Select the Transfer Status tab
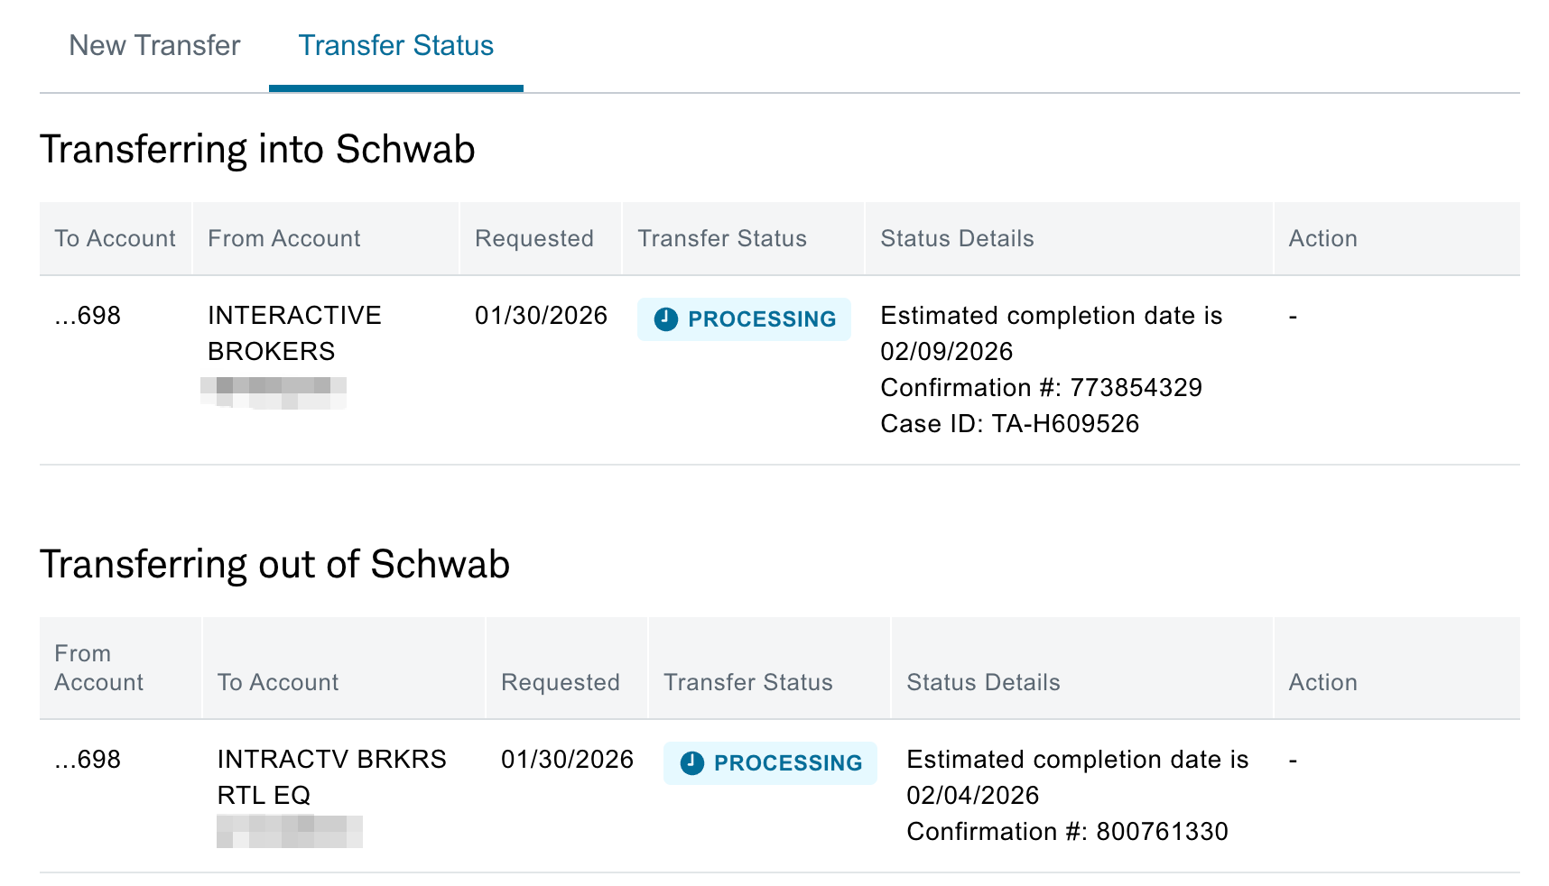 pos(395,46)
